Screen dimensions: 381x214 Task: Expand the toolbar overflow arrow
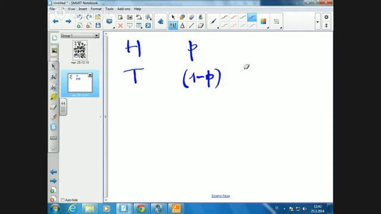pyautogui.click(x=317, y=21)
